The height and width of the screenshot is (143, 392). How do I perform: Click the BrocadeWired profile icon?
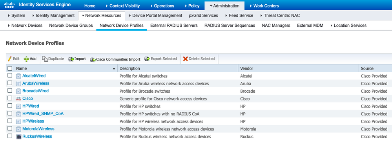coord(18,91)
